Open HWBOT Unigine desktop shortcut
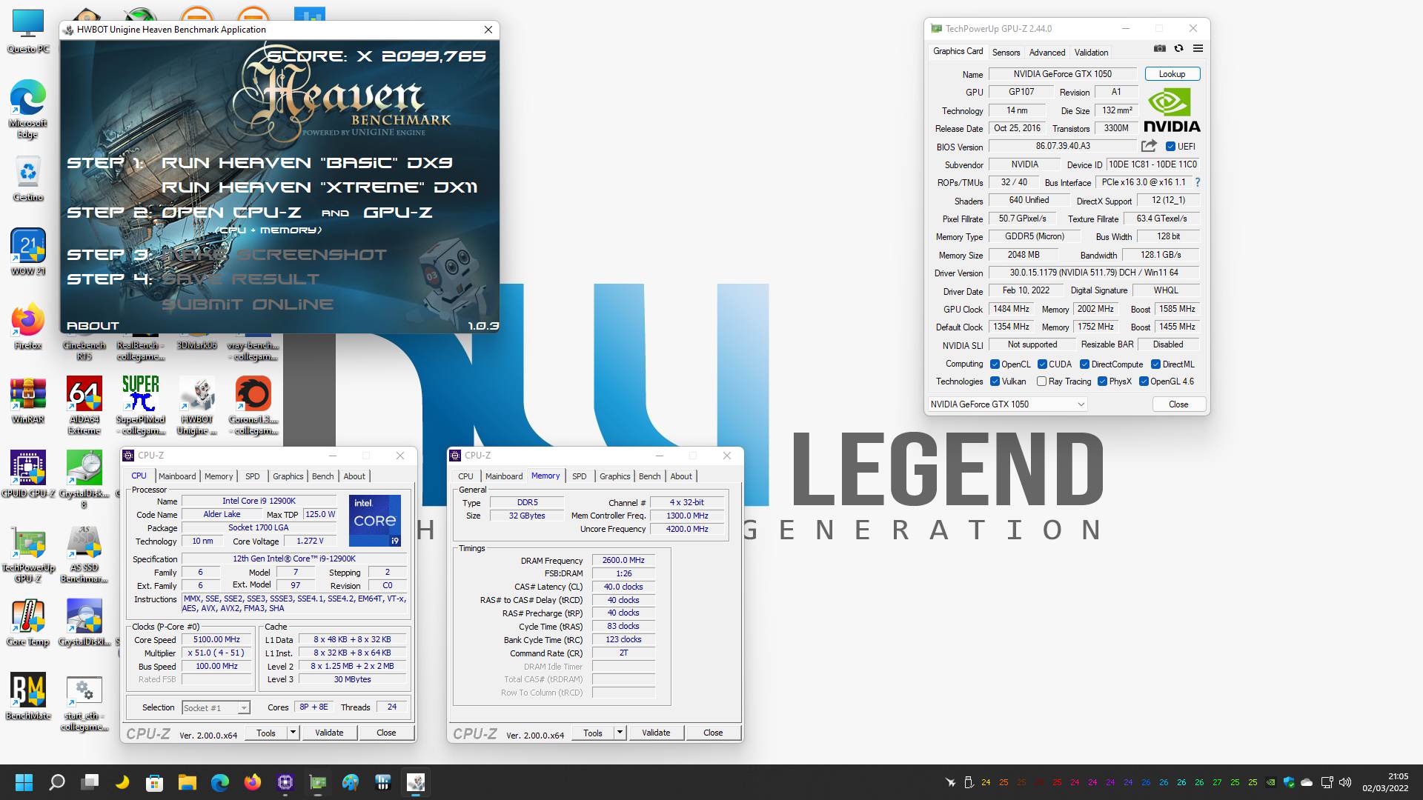The height and width of the screenshot is (800, 1423). (x=196, y=405)
